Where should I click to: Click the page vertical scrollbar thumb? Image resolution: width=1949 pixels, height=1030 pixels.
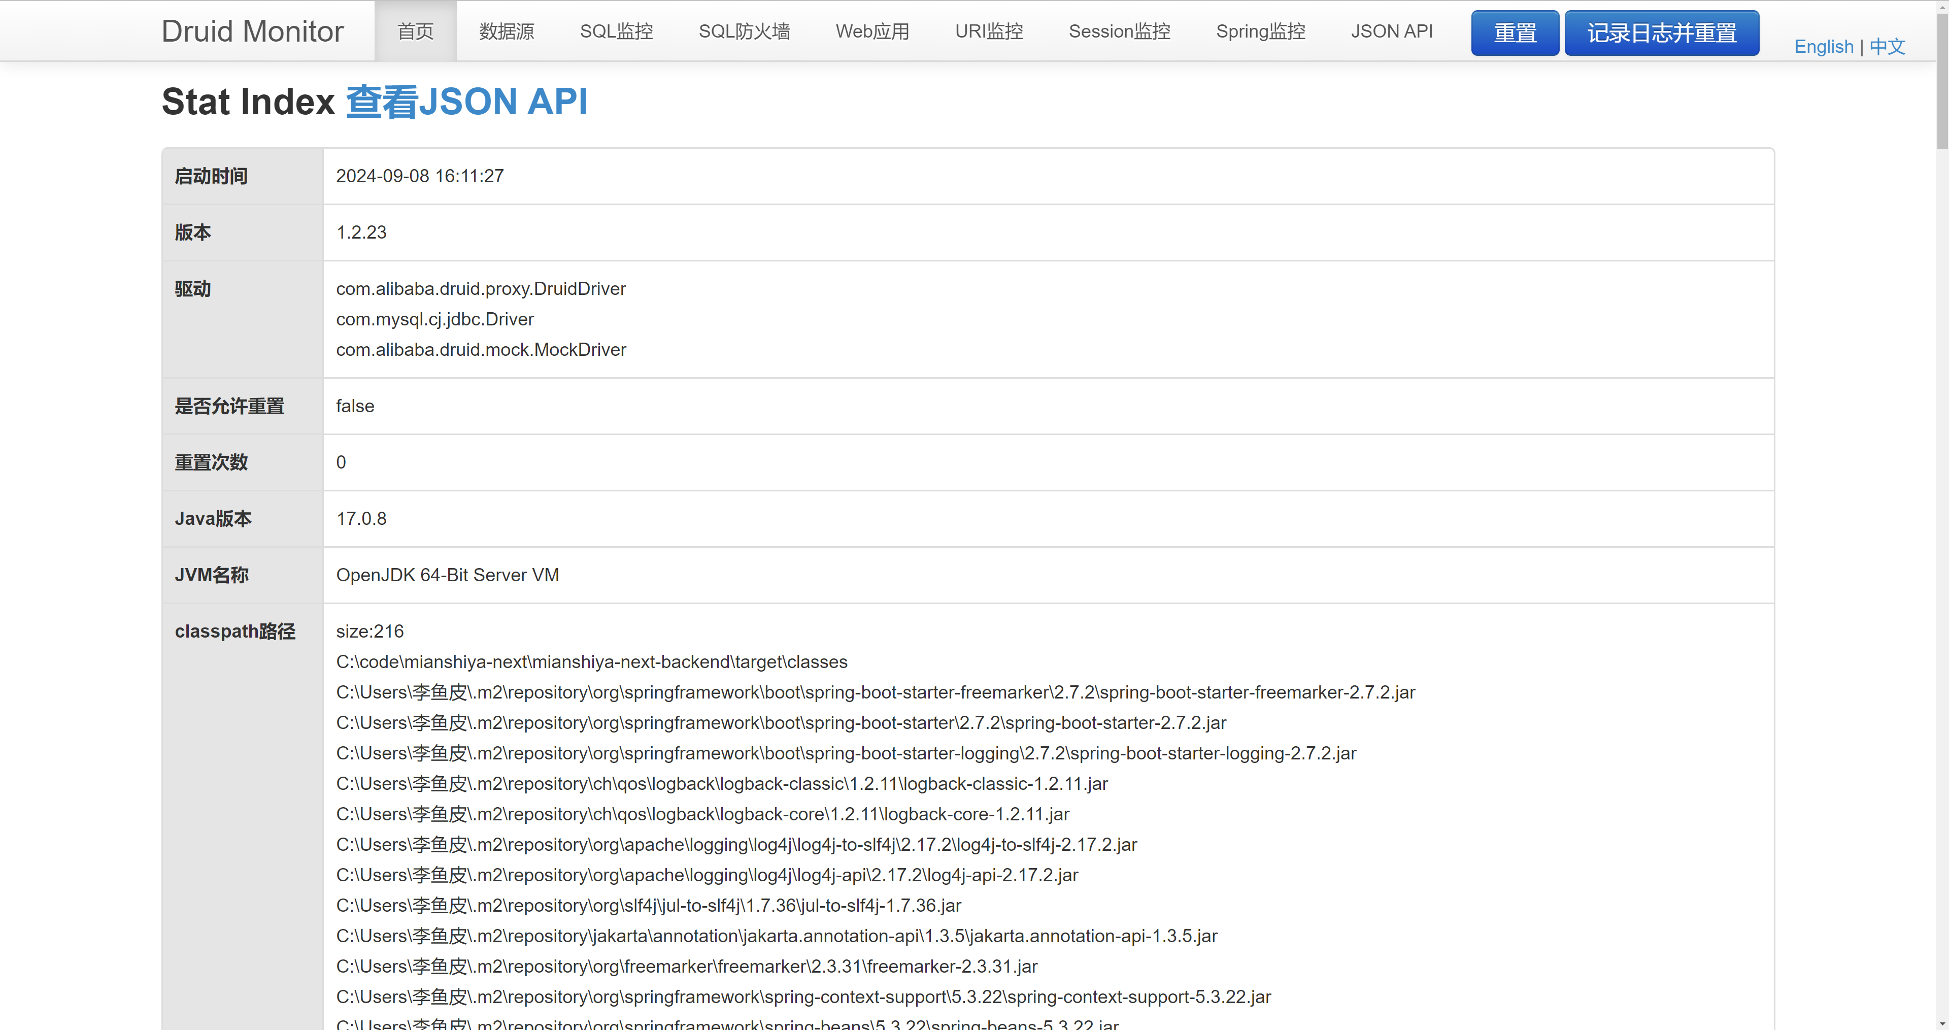click(x=1942, y=82)
